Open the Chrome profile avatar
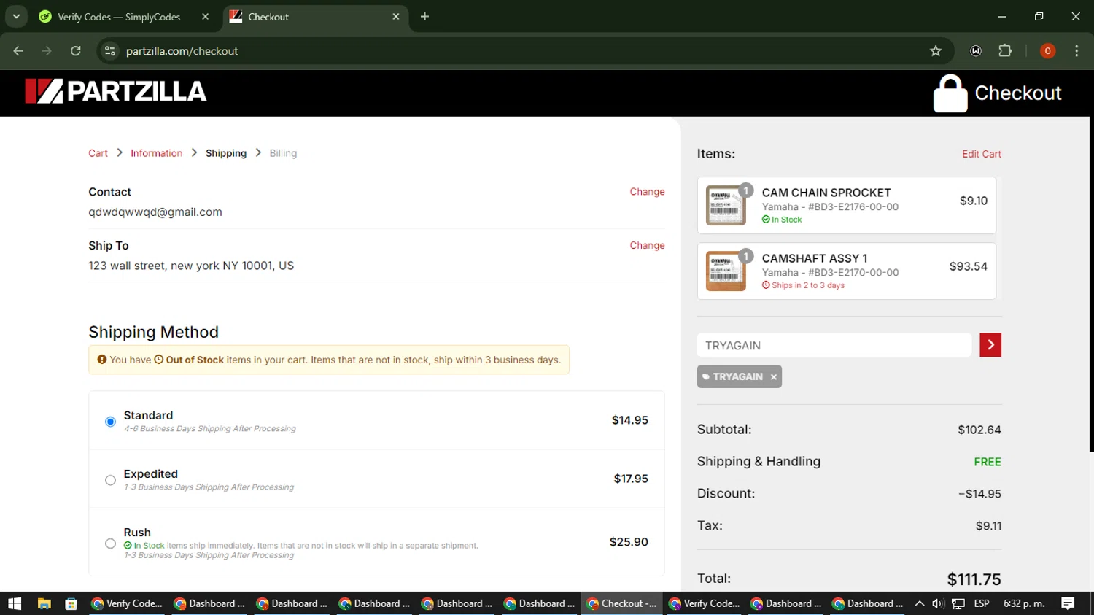 pos(1047,51)
